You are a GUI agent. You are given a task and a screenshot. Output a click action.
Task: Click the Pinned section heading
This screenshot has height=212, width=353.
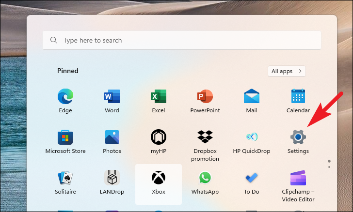(x=68, y=71)
